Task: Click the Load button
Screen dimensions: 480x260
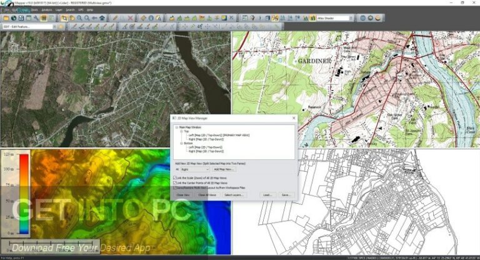Action: [x=267, y=195]
